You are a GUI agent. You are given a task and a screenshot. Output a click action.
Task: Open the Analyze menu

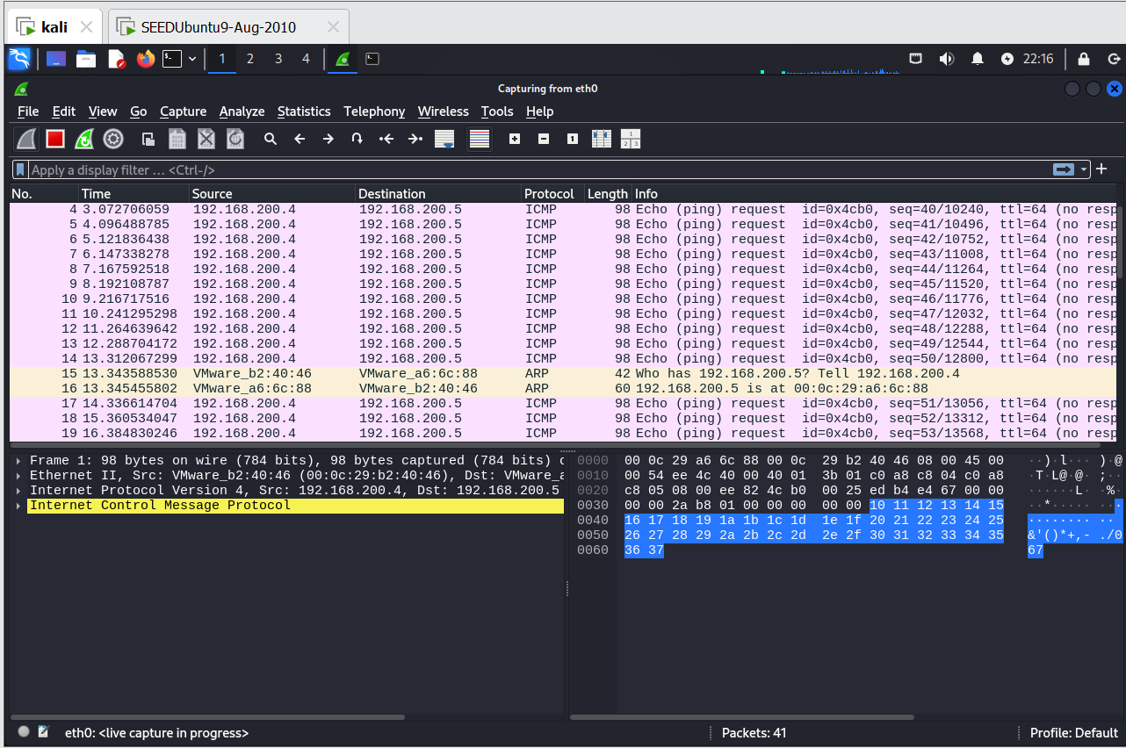point(242,111)
